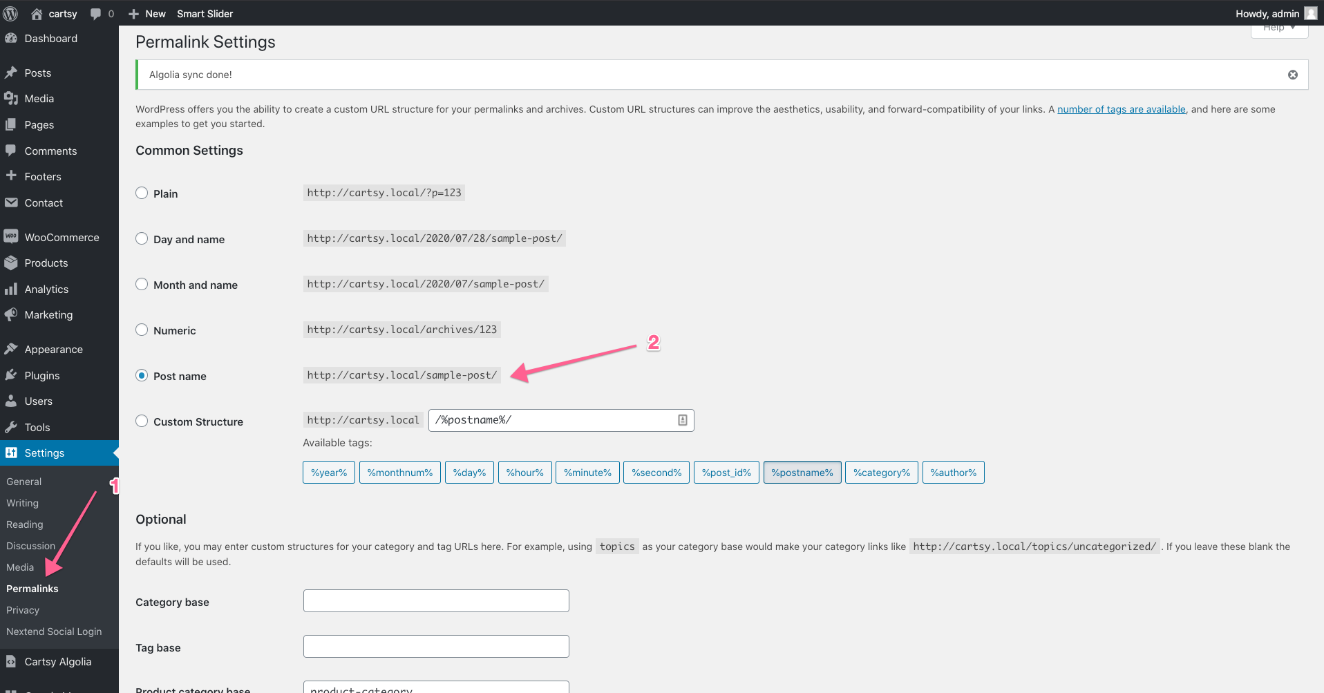Insert the %author% tag
1324x693 pixels.
pyautogui.click(x=954, y=473)
